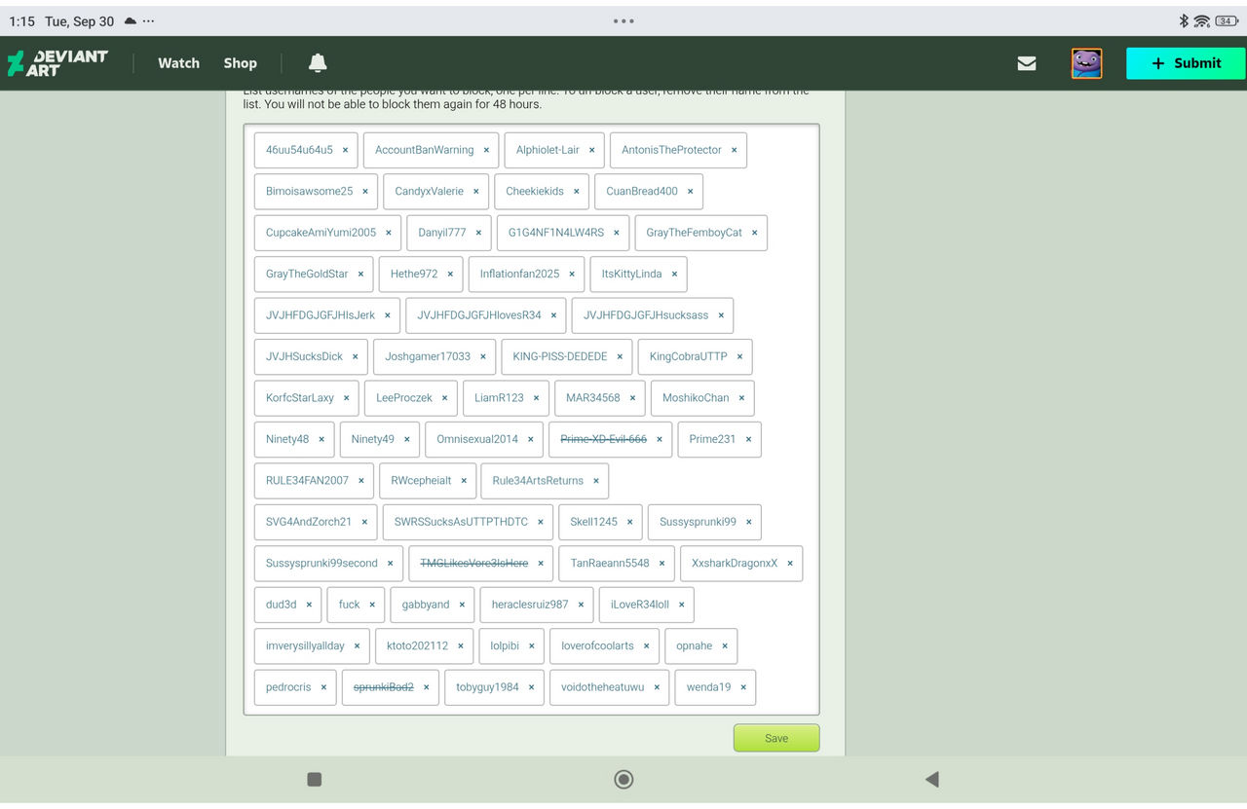Tap the Android recent apps square button

(314, 779)
